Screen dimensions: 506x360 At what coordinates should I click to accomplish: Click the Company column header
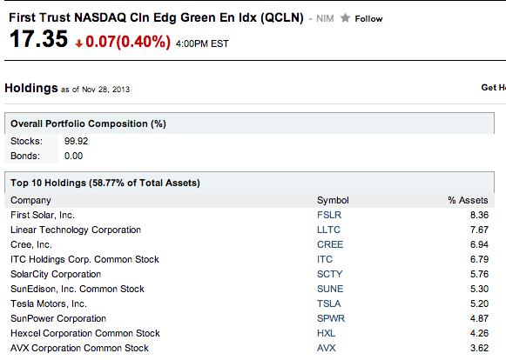tap(30, 201)
